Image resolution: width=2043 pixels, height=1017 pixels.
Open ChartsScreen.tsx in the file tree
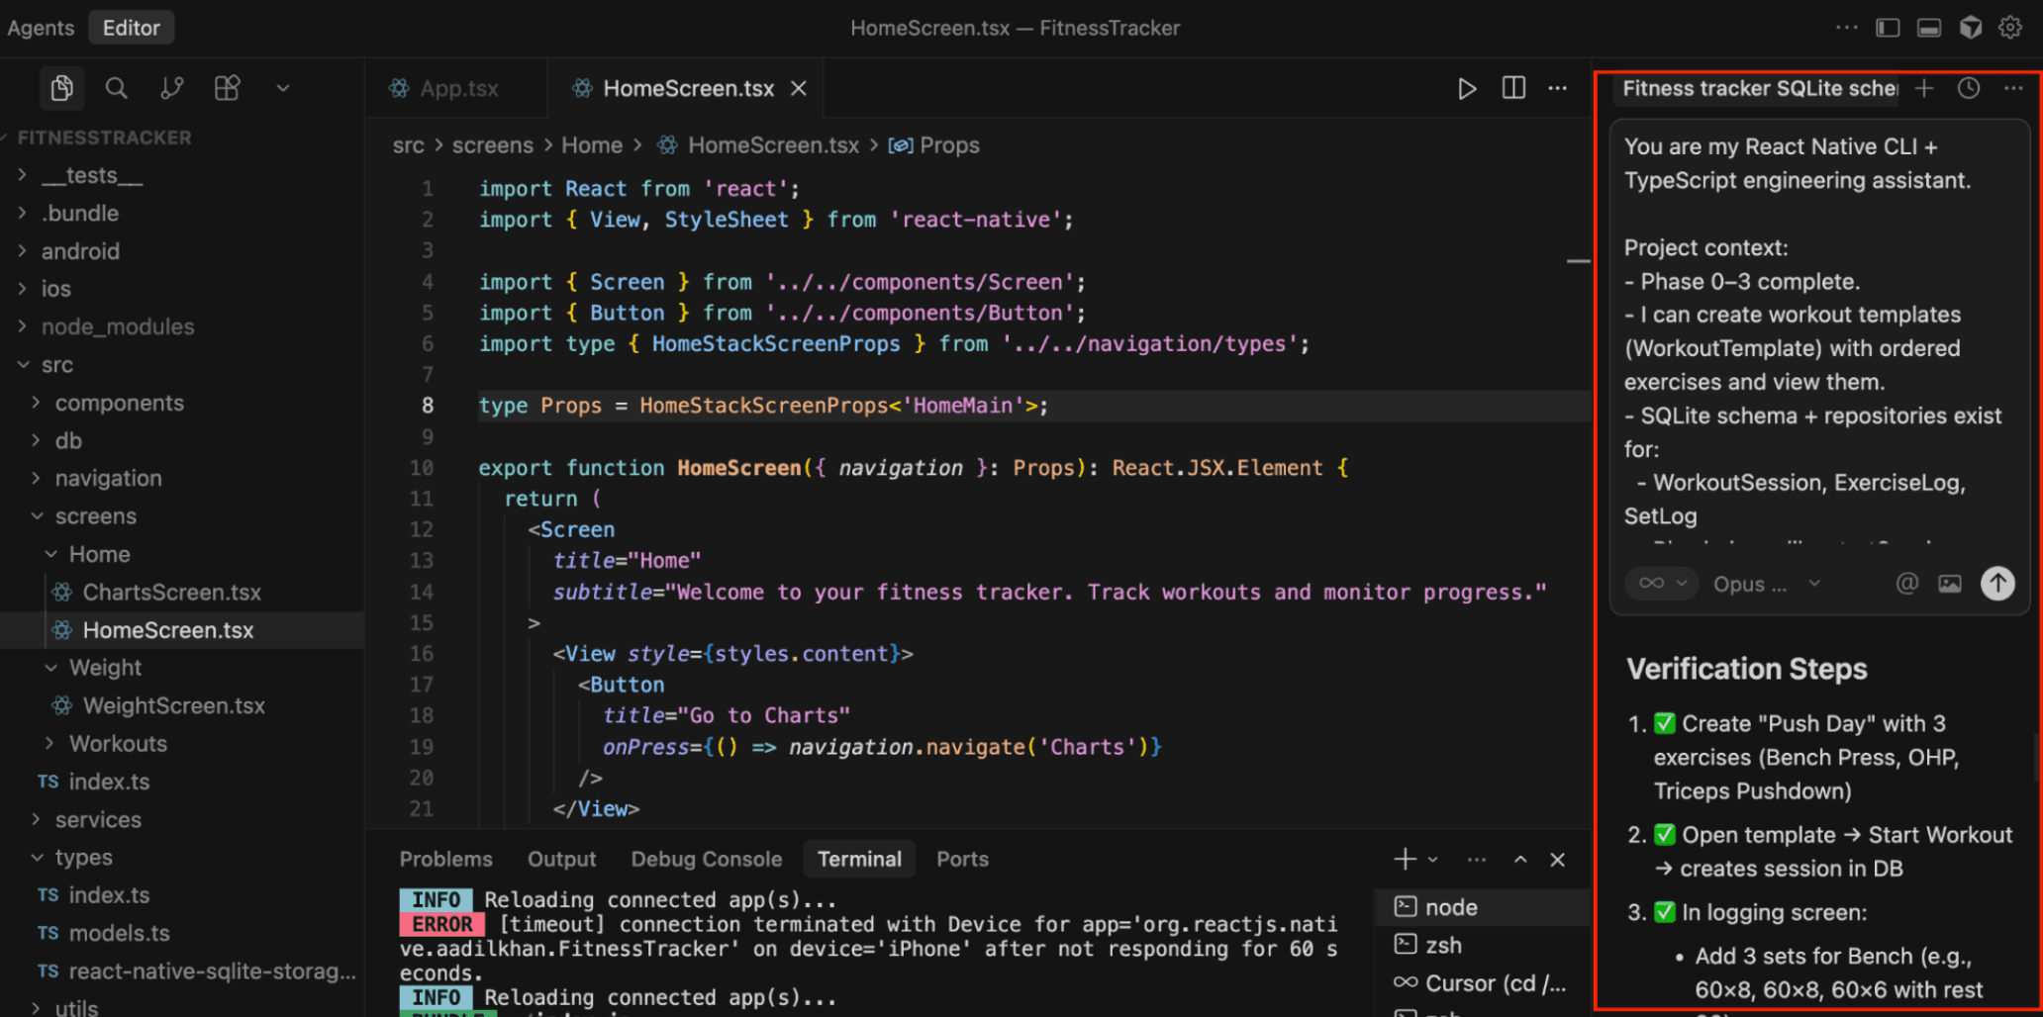pos(171,593)
